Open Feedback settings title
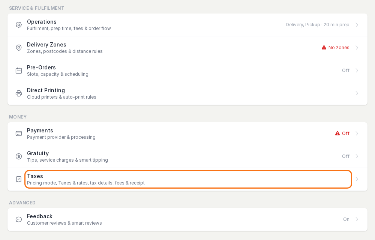 (x=40, y=216)
